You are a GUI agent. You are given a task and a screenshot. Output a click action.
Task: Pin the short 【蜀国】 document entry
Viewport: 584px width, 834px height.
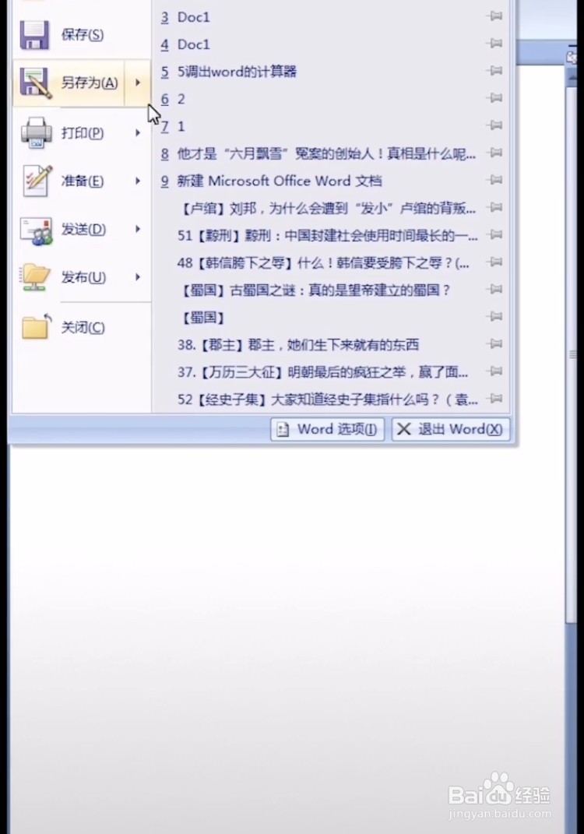494,317
